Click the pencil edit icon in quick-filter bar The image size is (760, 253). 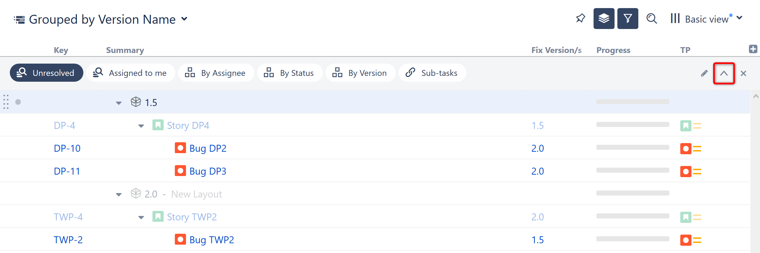point(704,73)
